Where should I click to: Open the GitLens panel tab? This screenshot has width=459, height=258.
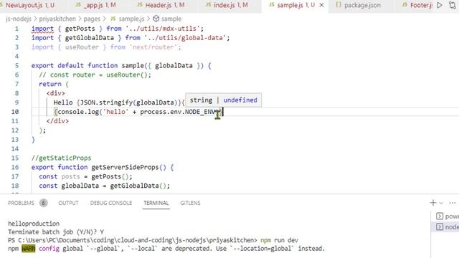click(x=190, y=203)
